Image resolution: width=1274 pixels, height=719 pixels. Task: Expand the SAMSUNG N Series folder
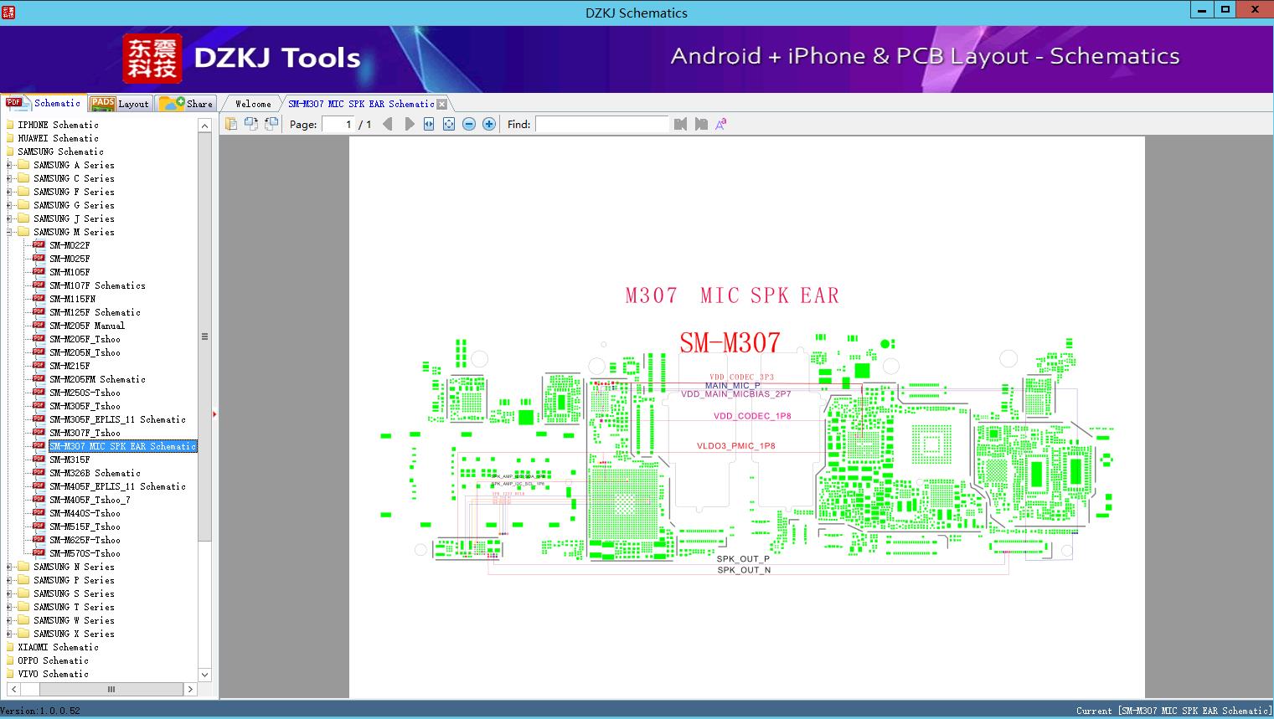[9, 567]
